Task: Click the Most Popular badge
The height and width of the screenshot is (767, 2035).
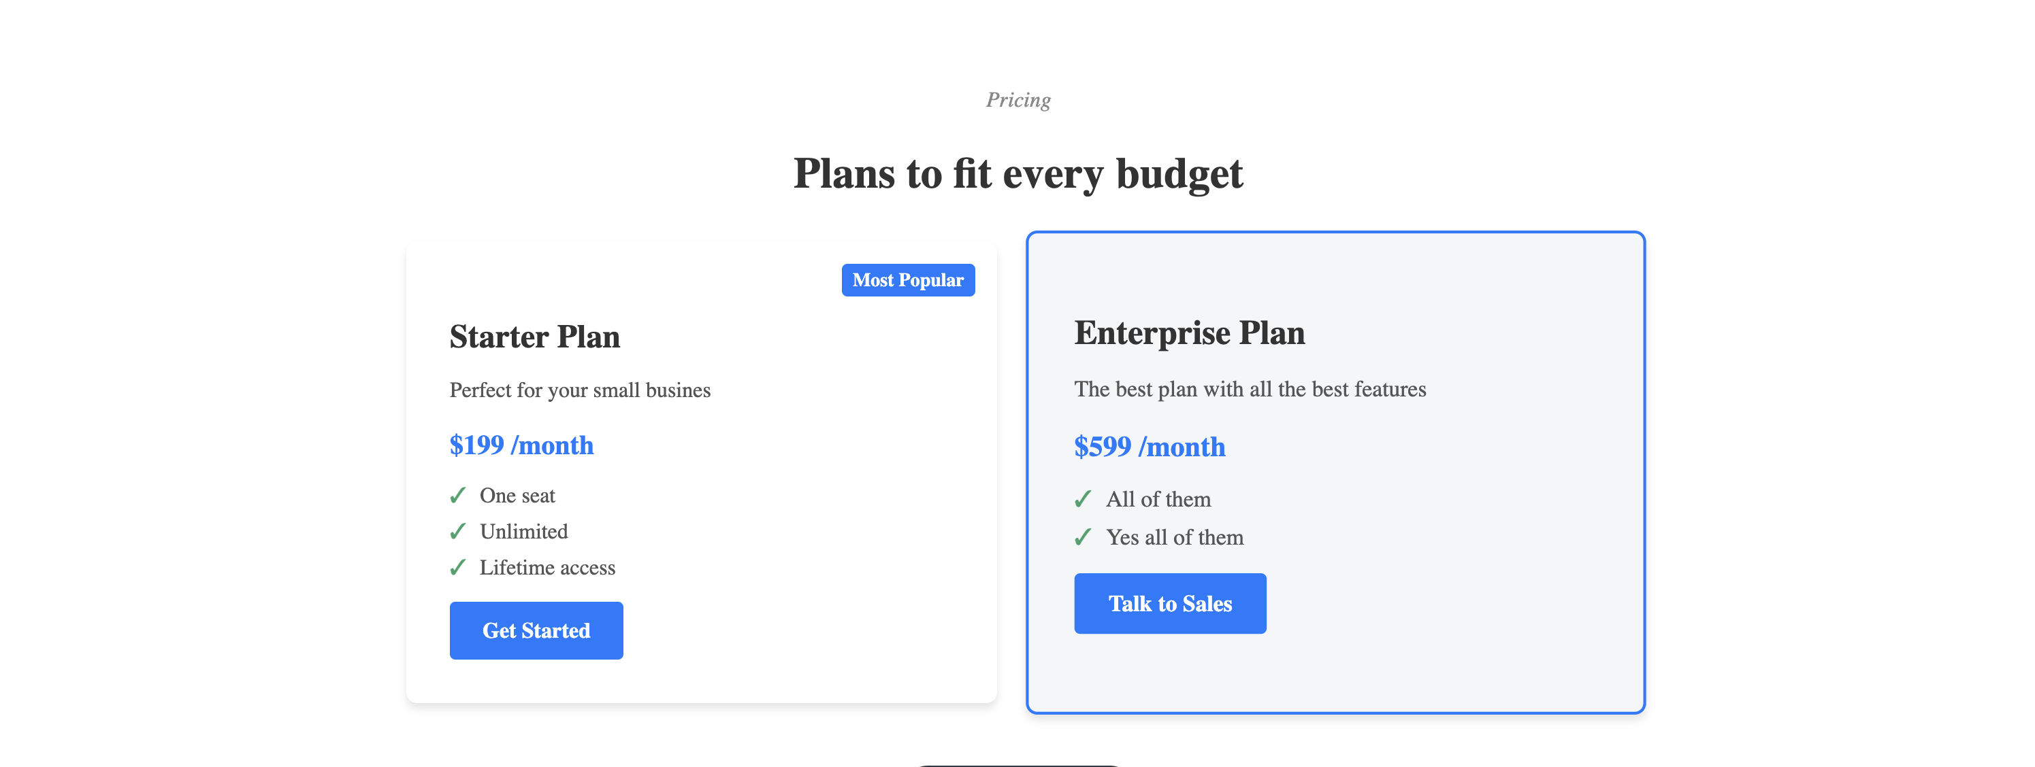Action: coord(908,280)
